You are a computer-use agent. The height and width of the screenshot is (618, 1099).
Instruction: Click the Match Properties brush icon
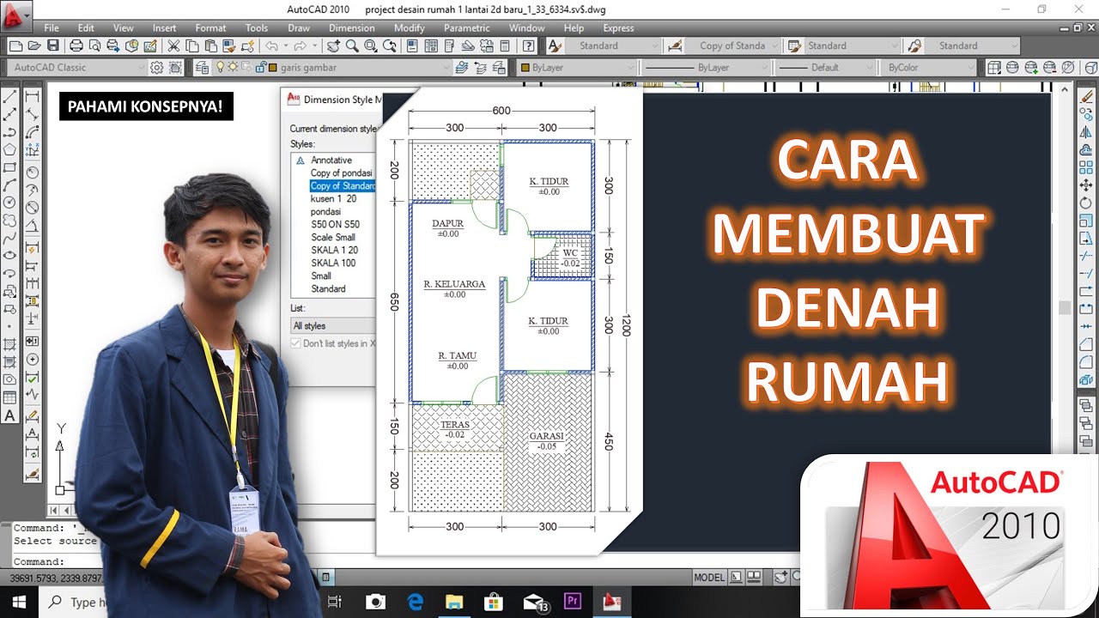229,45
